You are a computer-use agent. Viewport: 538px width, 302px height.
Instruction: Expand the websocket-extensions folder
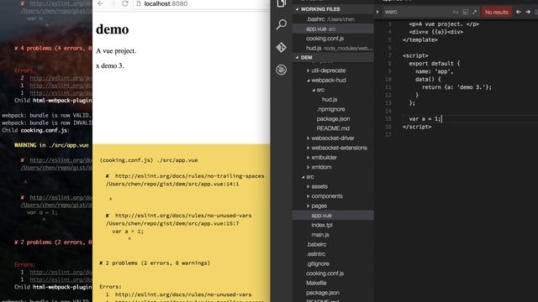coord(309,148)
